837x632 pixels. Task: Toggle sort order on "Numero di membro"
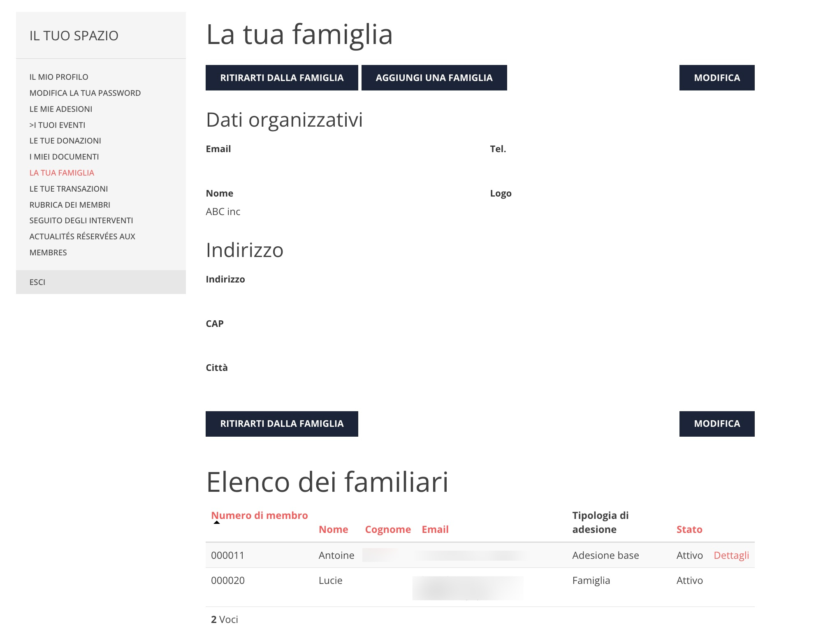tap(259, 515)
